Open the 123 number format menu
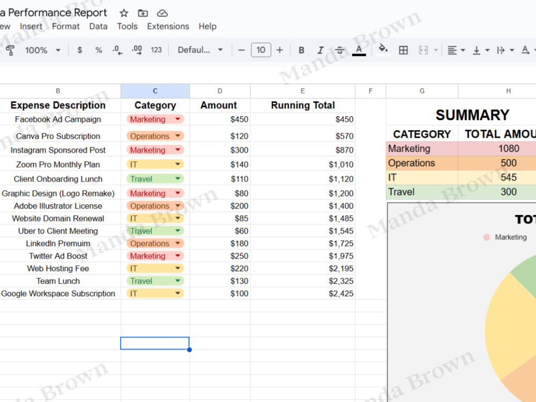Viewport: 536px width, 402px height. pos(156,50)
